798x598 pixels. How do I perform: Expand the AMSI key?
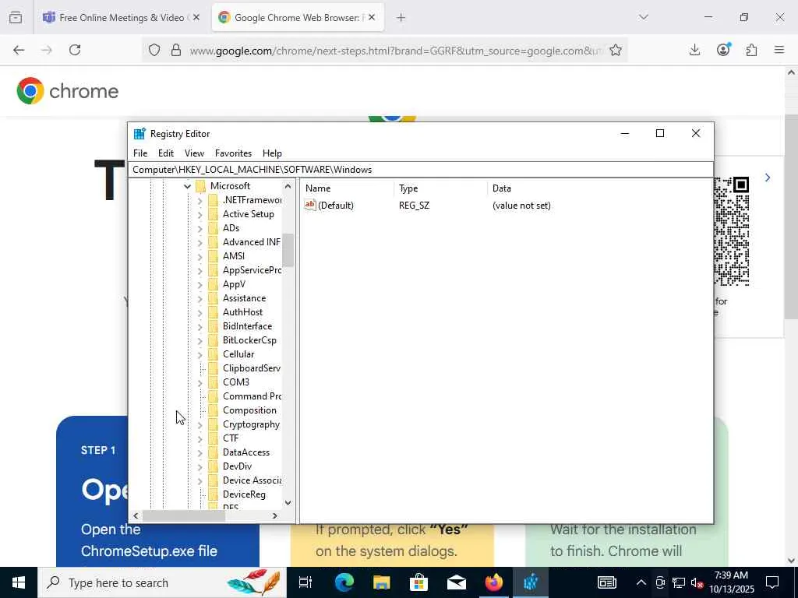199,256
